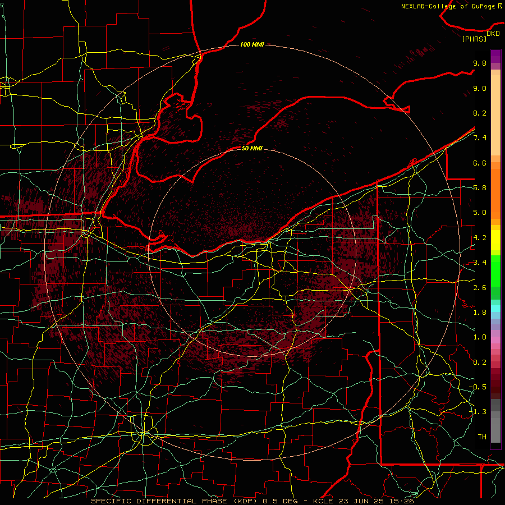Pick the purple top segment of color bar
505x505 pixels.
(x=495, y=56)
